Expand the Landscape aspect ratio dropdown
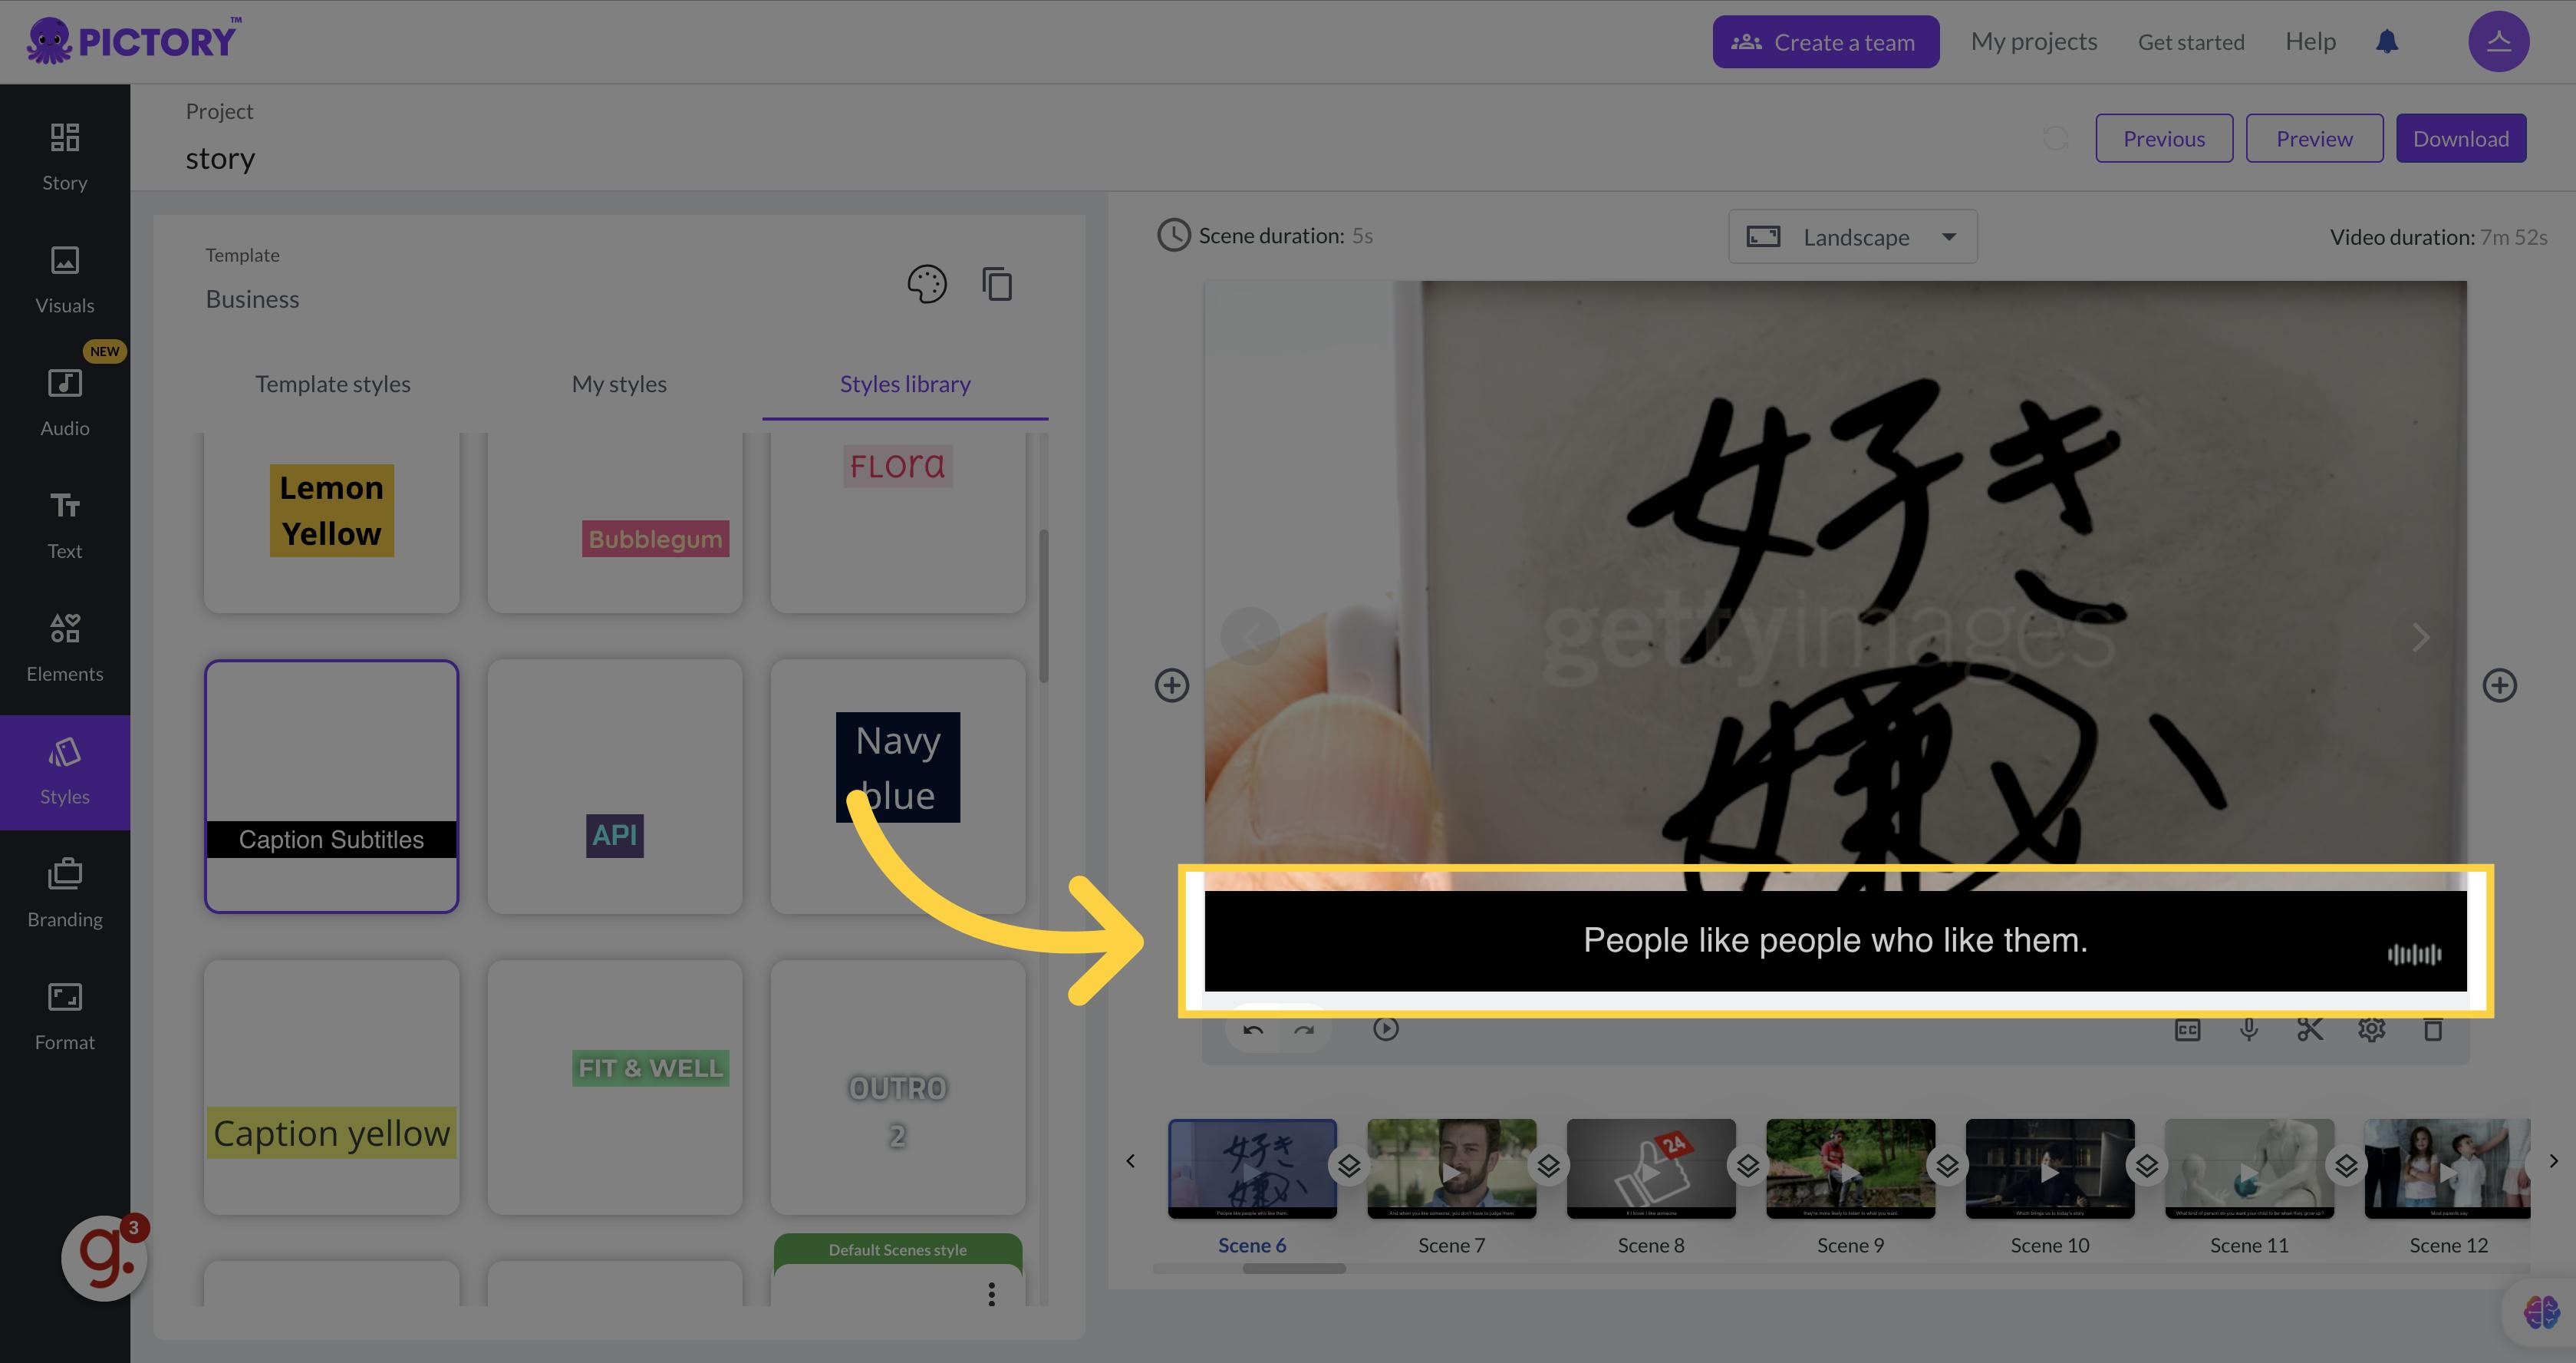This screenshot has height=1363, width=2576. 1852,237
